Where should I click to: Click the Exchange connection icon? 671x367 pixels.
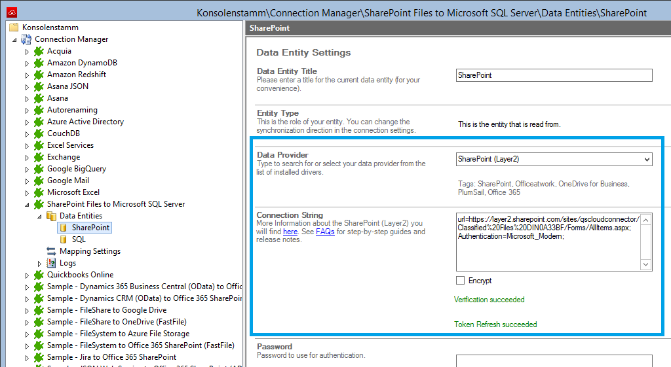pos(39,157)
